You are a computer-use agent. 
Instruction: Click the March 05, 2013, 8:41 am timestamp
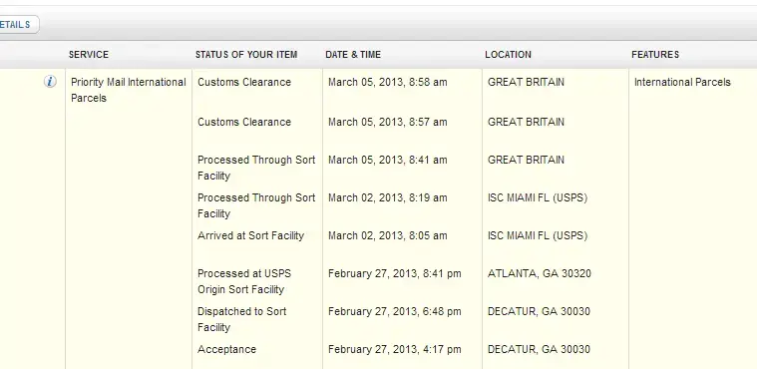coord(388,160)
